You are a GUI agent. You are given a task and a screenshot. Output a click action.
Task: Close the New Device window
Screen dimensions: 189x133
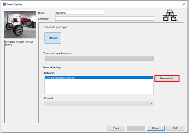[184, 4]
